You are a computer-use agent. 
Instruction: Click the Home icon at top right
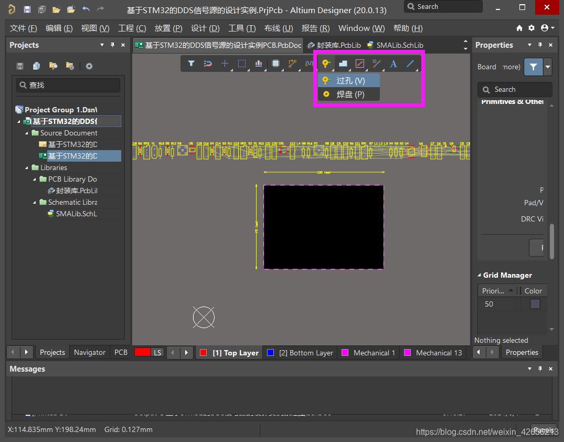pos(519,28)
